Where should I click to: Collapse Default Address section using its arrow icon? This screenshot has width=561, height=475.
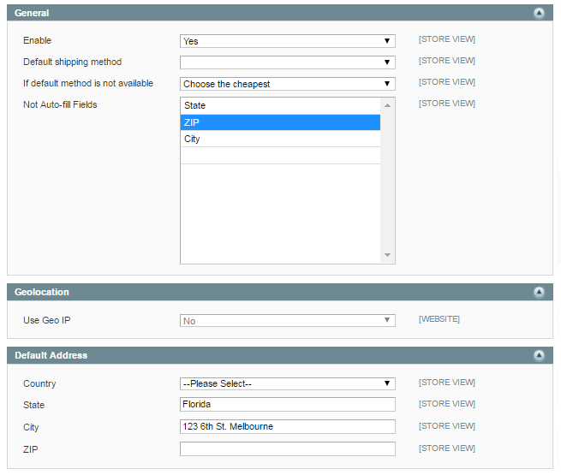pos(539,355)
